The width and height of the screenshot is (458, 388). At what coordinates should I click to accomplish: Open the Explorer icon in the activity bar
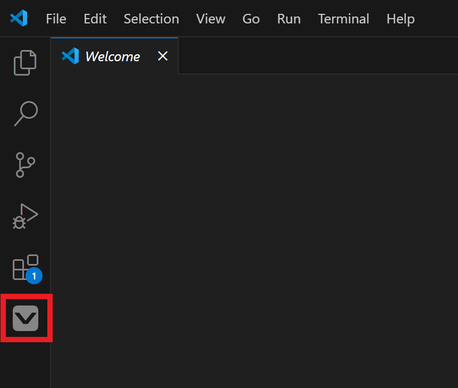point(24,62)
